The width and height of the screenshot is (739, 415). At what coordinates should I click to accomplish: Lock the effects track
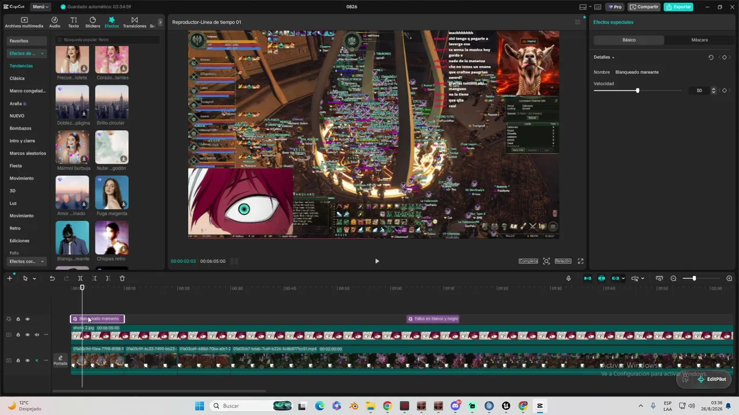(x=18, y=319)
